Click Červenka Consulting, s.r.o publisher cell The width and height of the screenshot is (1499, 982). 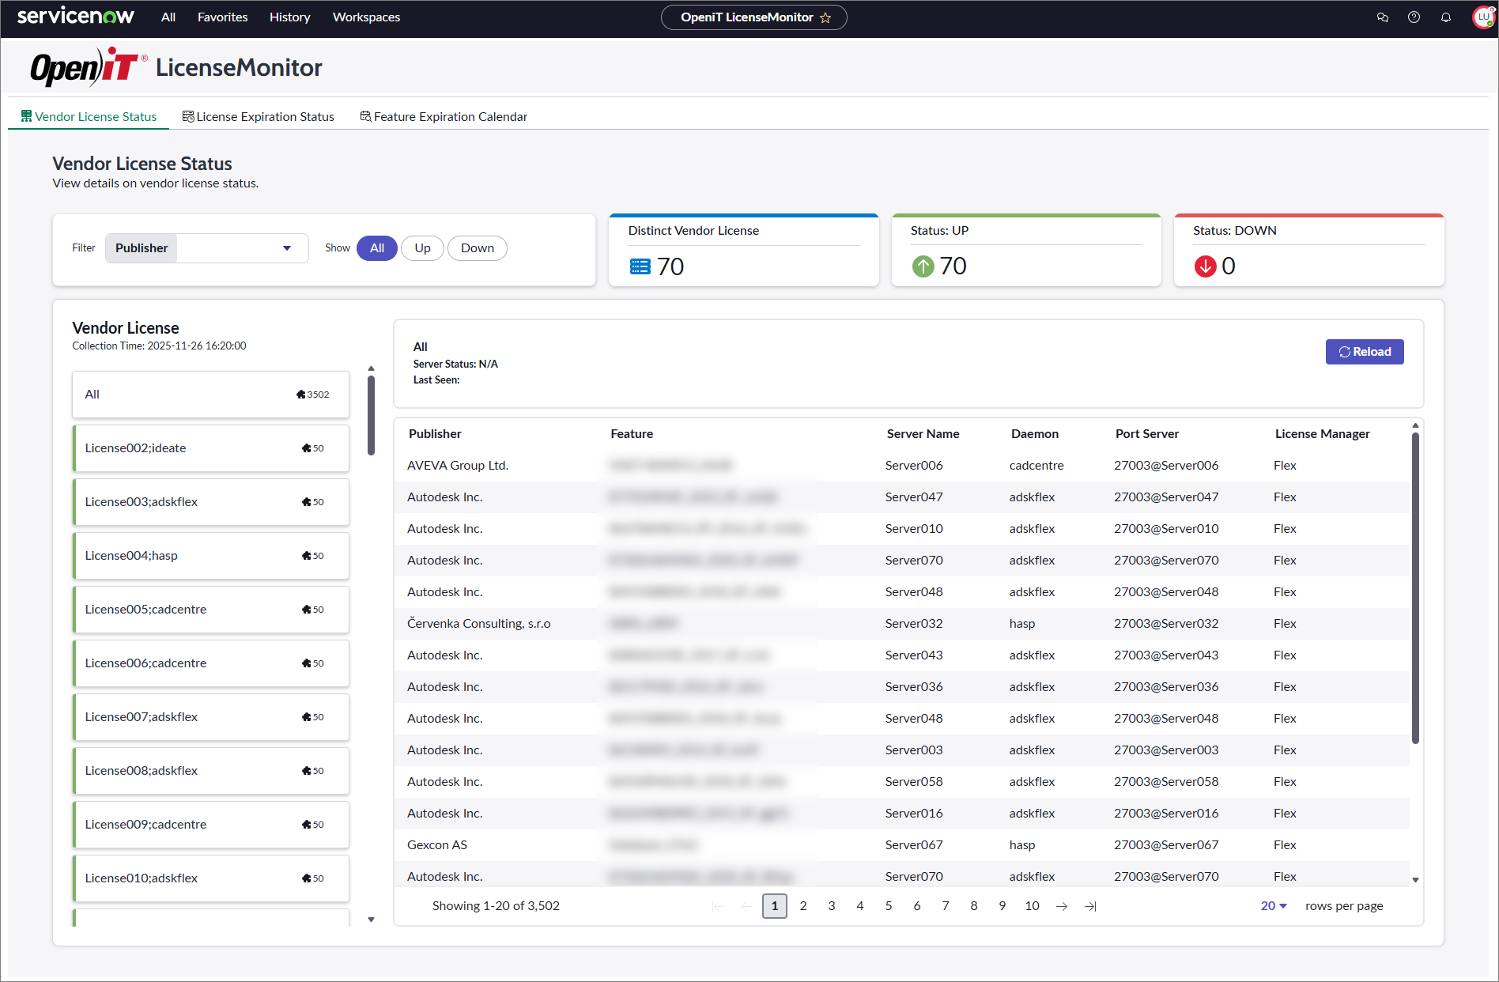479,624
